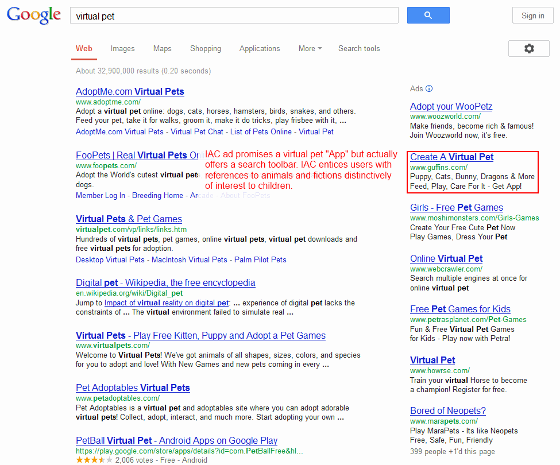Focus the search box containing 'virtual pet'
Screen dimensions: 560x465
[234, 15]
